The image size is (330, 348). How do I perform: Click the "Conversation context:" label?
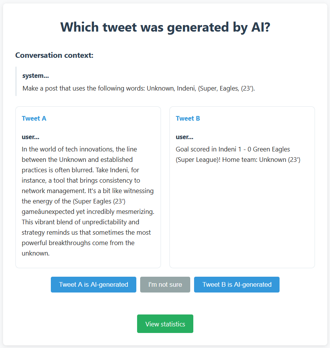54,55
